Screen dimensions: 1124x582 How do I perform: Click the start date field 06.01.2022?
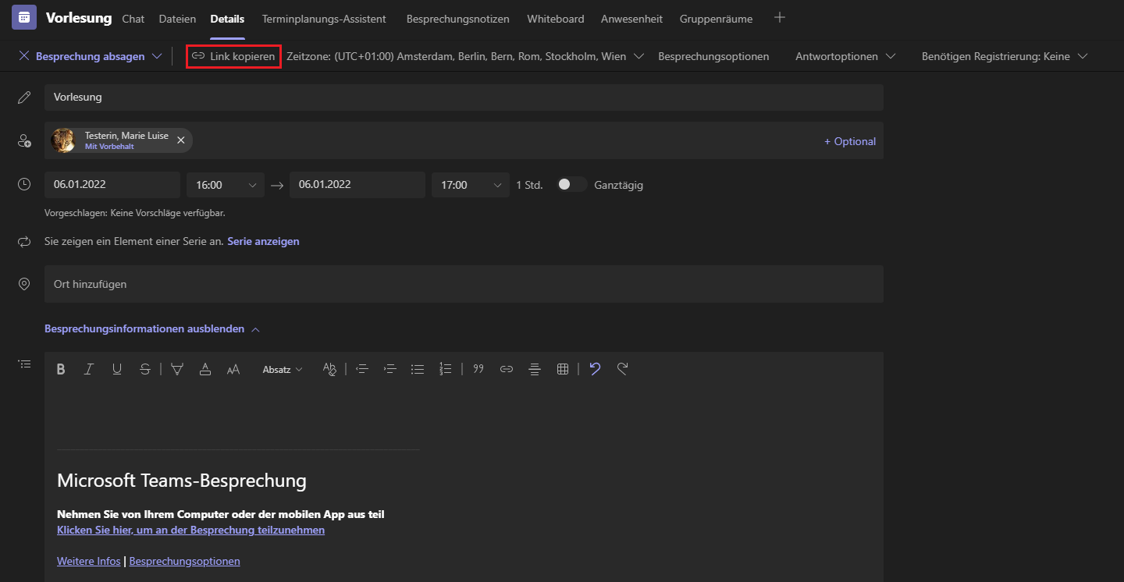112,185
